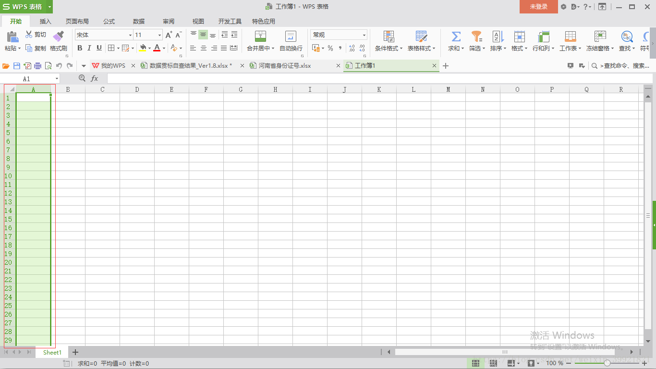The width and height of the screenshot is (656, 369).
Task: Click the Sort (排序) A-Z icon
Action: pyautogui.click(x=498, y=37)
